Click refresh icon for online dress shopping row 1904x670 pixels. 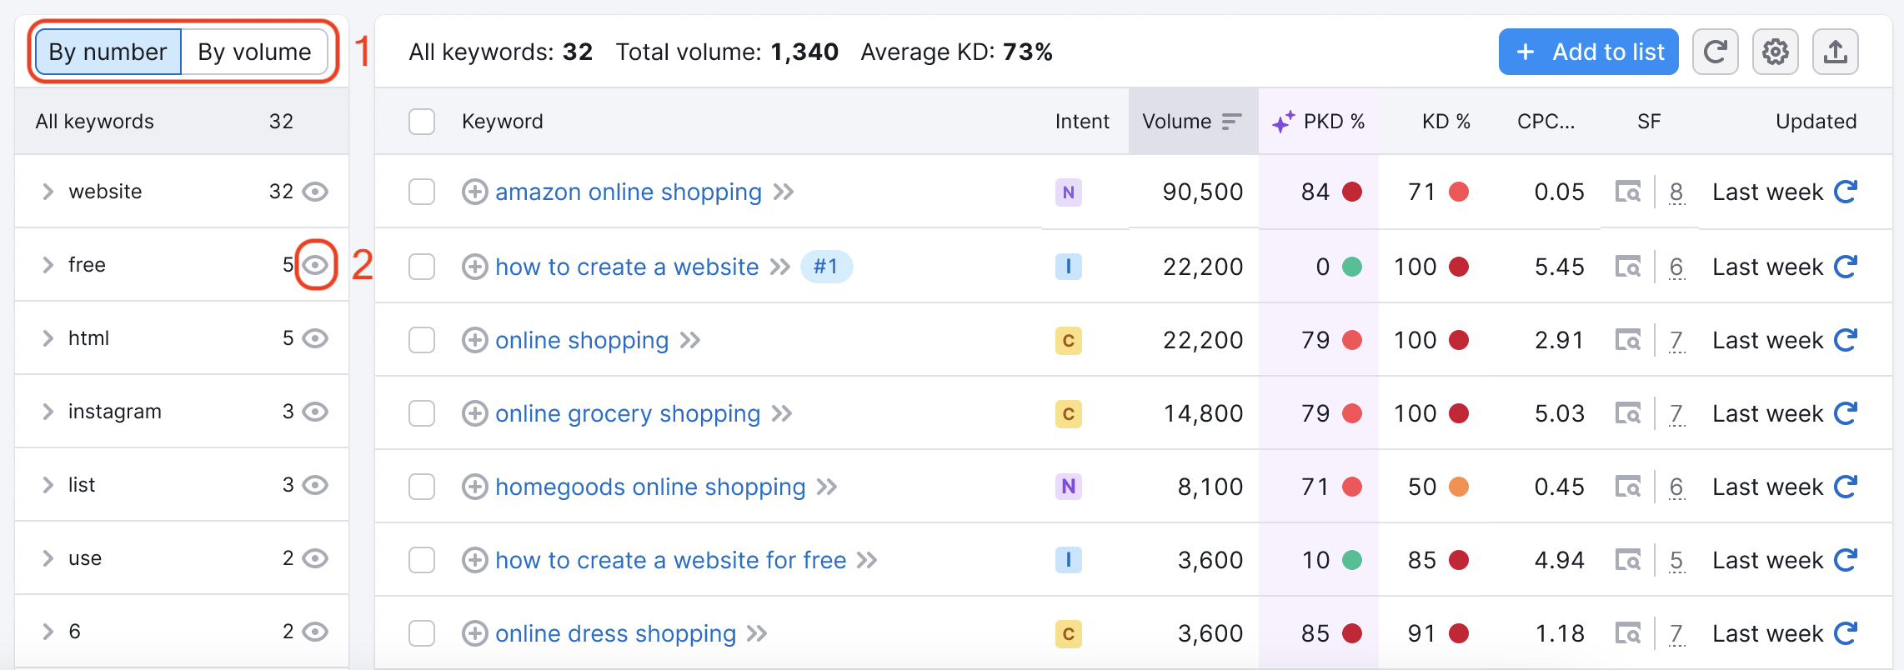pyautogui.click(x=1846, y=633)
